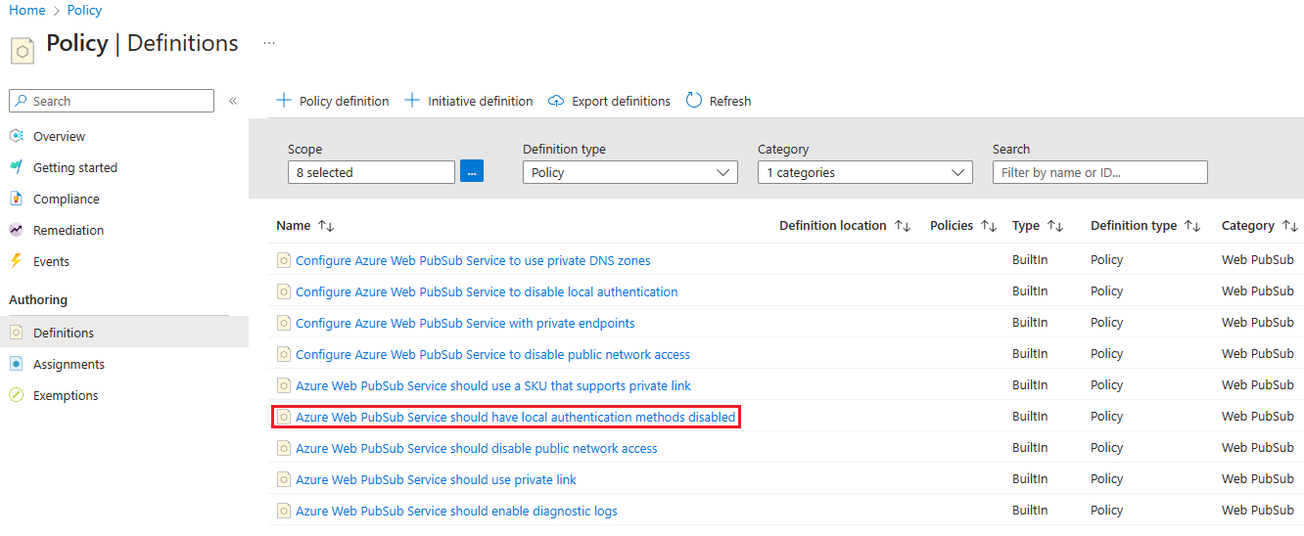Open 'Azure Web PubSub Service should enable diagnostic logs'
The image size is (1304, 536).
pyautogui.click(x=456, y=511)
